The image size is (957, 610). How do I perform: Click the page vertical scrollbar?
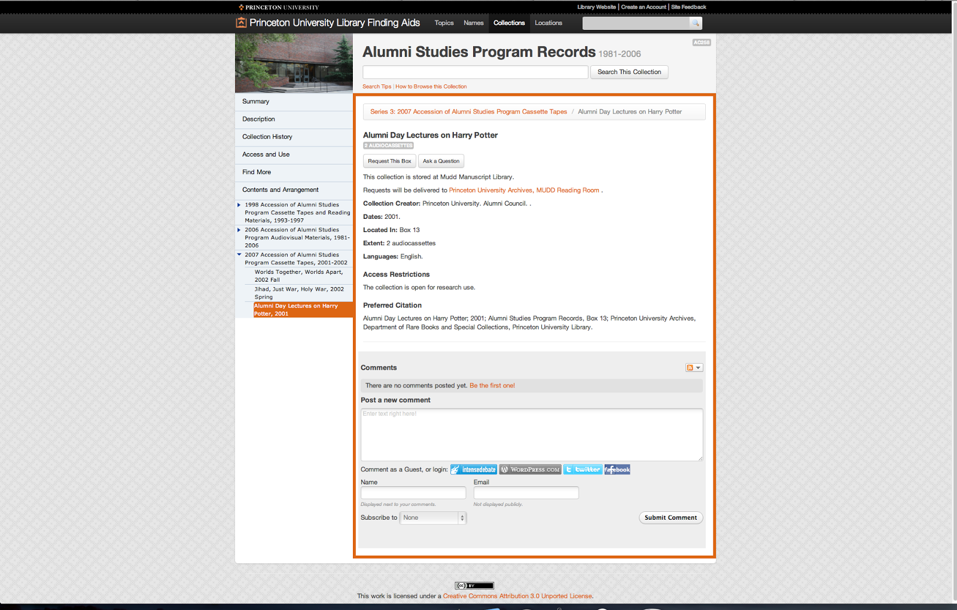click(954, 302)
